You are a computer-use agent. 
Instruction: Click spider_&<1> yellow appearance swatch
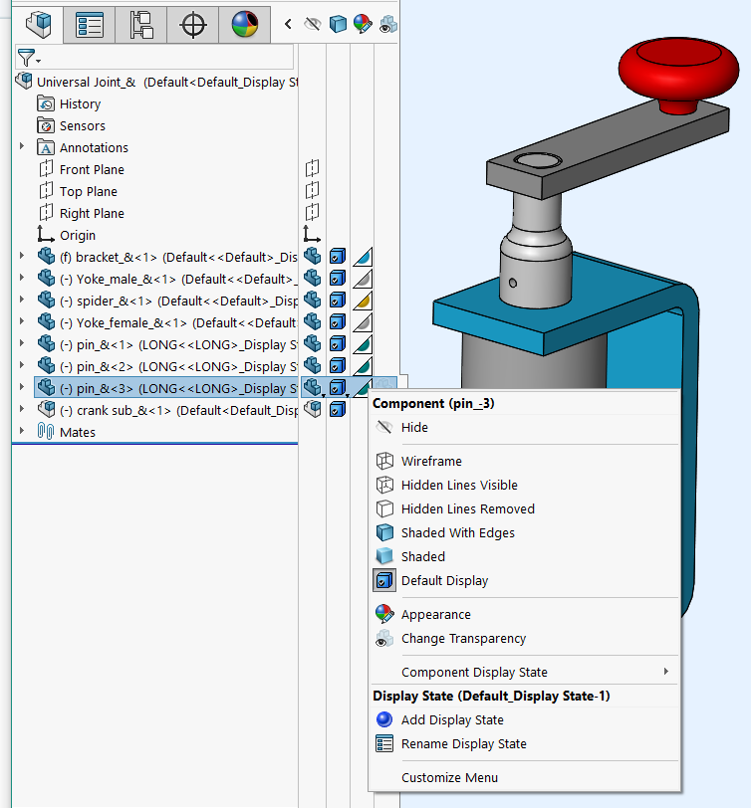[363, 301]
